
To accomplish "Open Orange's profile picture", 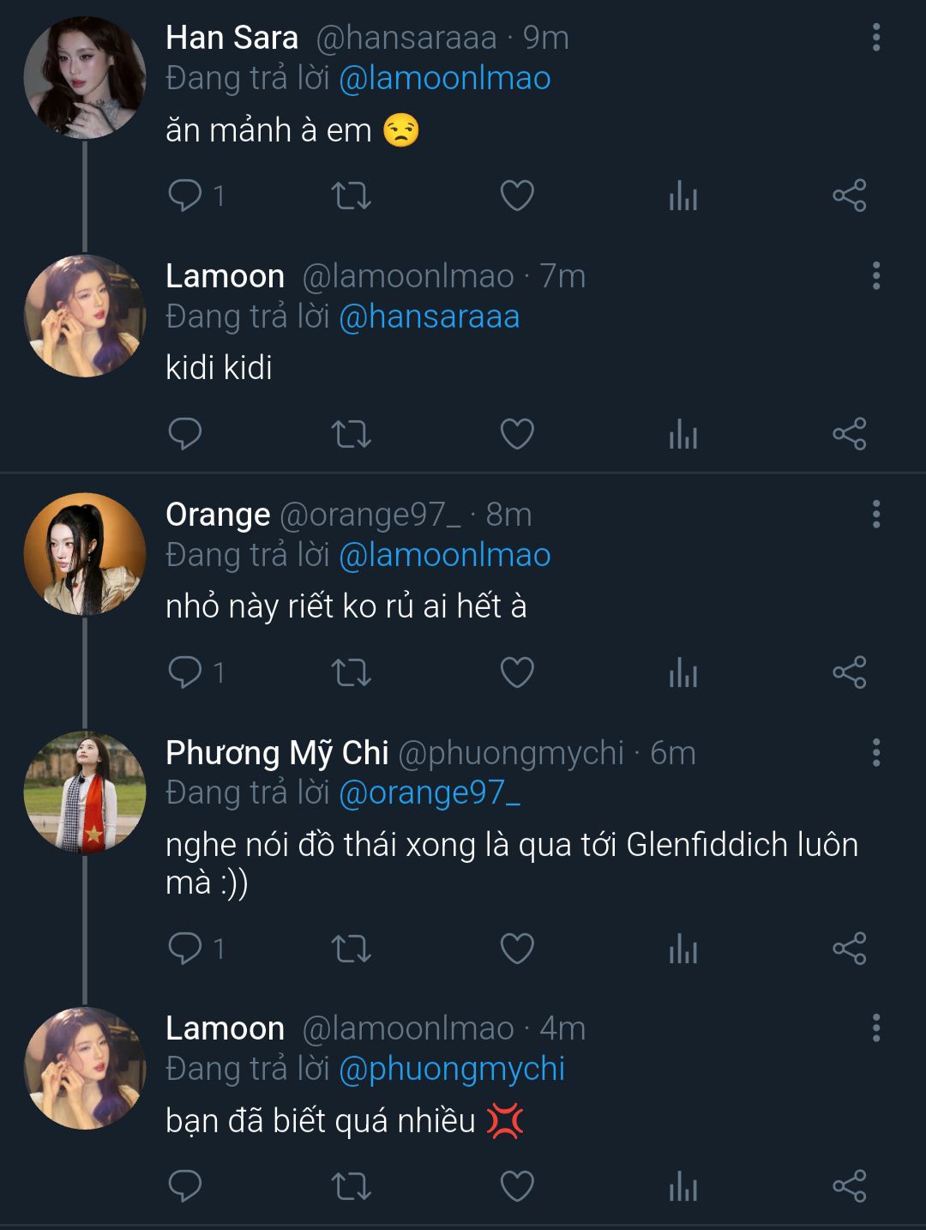I will tap(84, 554).
